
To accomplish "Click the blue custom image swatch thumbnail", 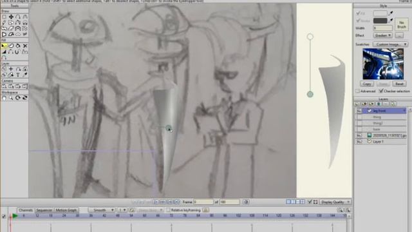I will point(383,64).
